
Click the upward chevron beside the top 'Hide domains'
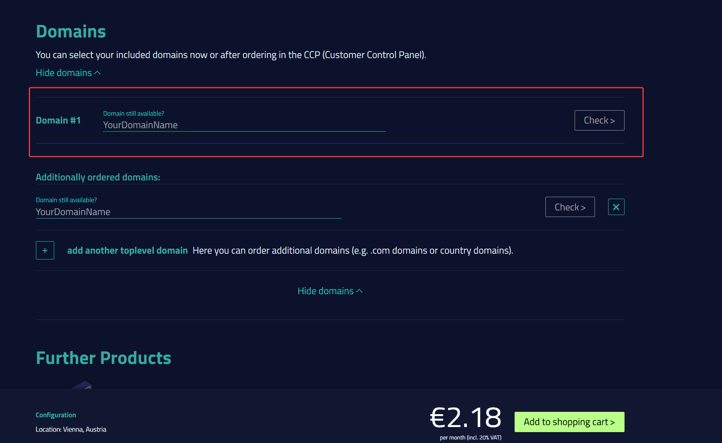coord(97,72)
